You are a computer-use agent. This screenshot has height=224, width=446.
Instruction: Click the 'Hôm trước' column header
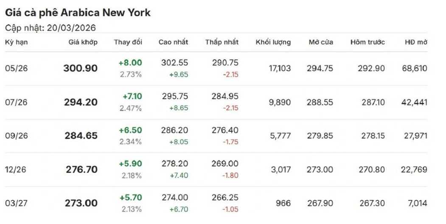click(367, 42)
